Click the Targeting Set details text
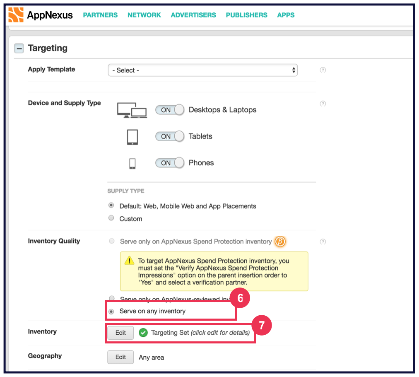 click(200, 333)
